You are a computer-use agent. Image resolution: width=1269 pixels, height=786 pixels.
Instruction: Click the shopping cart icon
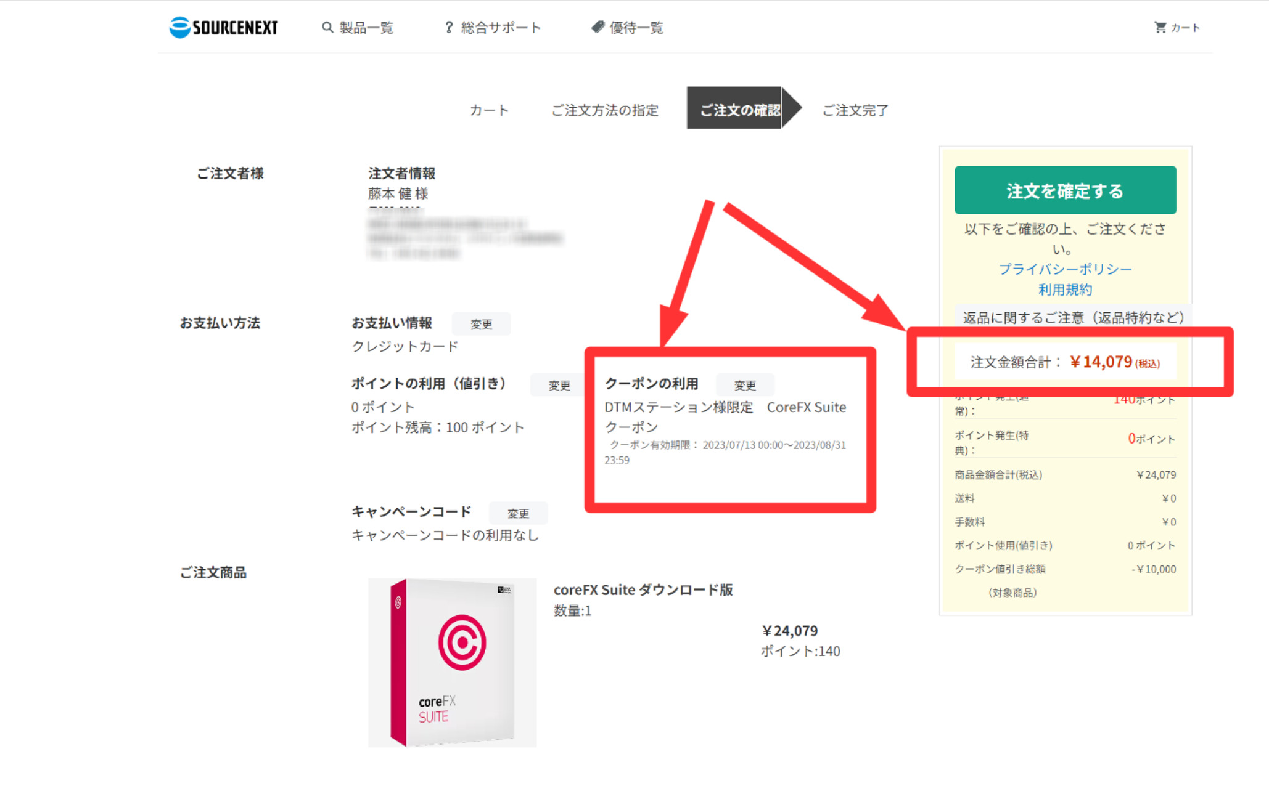[1160, 27]
